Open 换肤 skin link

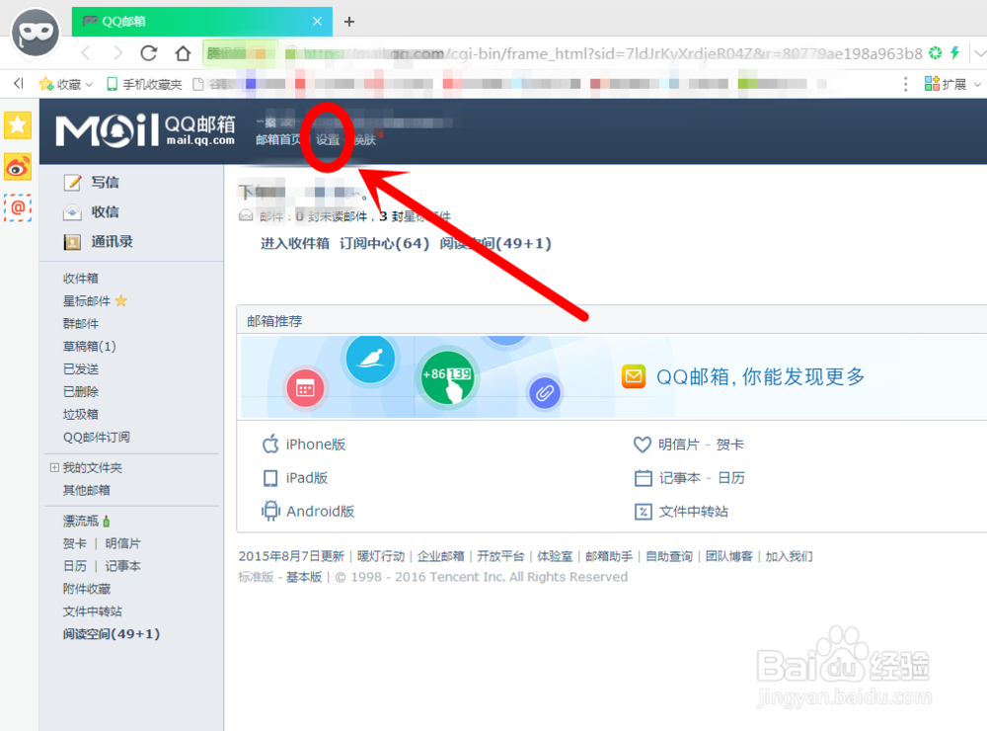[364, 139]
